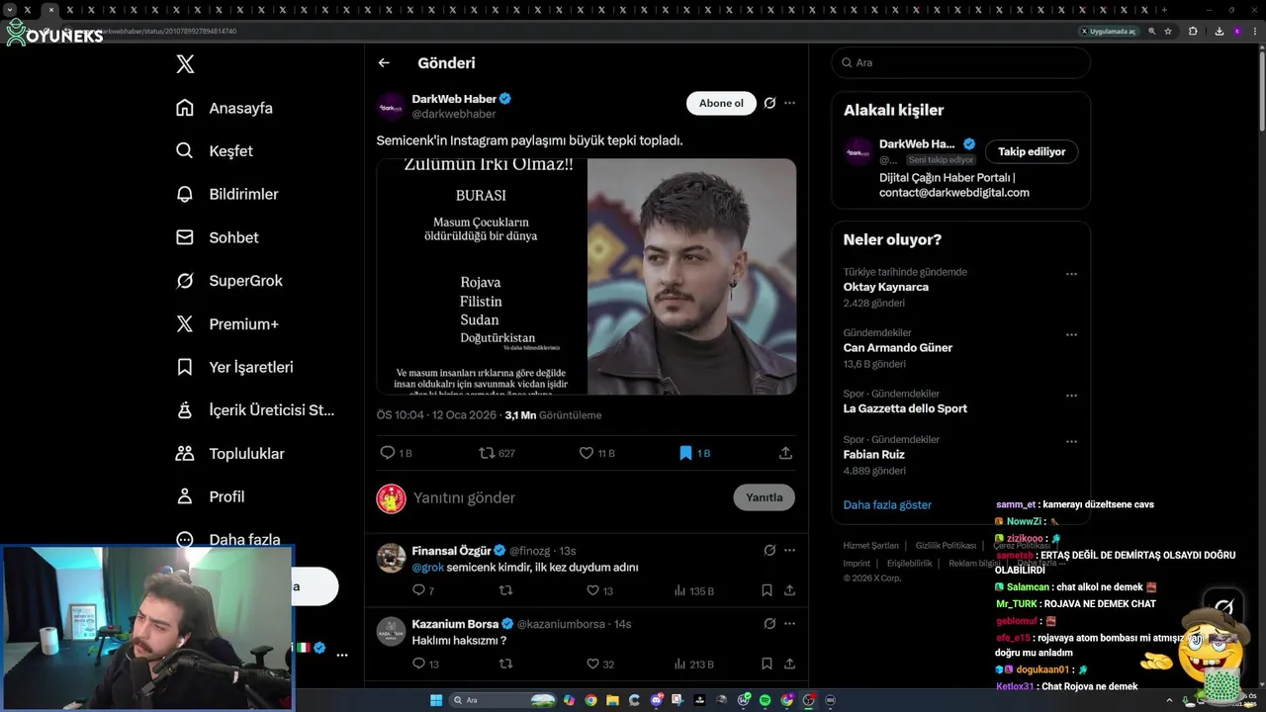Click the Abone ol button
This screenshot has width=1266, height=712.
point(721,103)
